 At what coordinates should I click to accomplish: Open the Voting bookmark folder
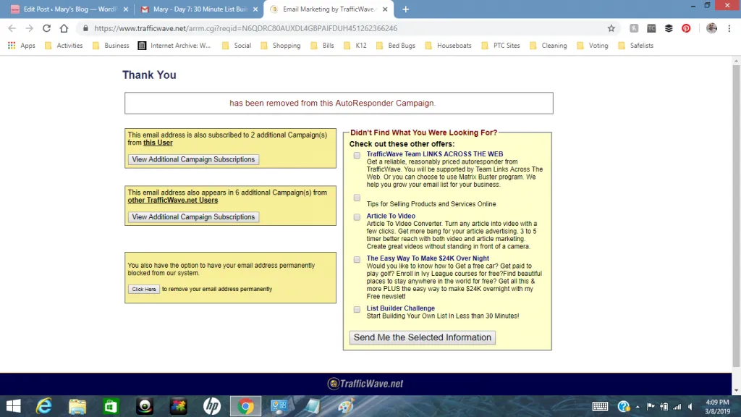(x=593, y=46)
